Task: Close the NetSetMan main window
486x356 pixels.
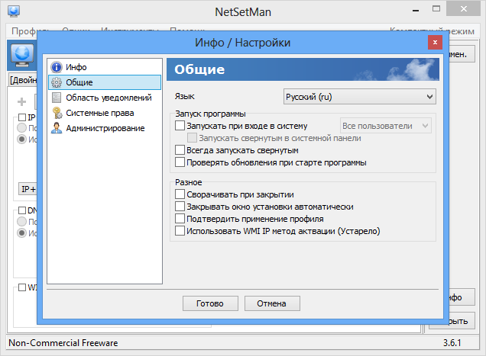Action: click(463, 8)
